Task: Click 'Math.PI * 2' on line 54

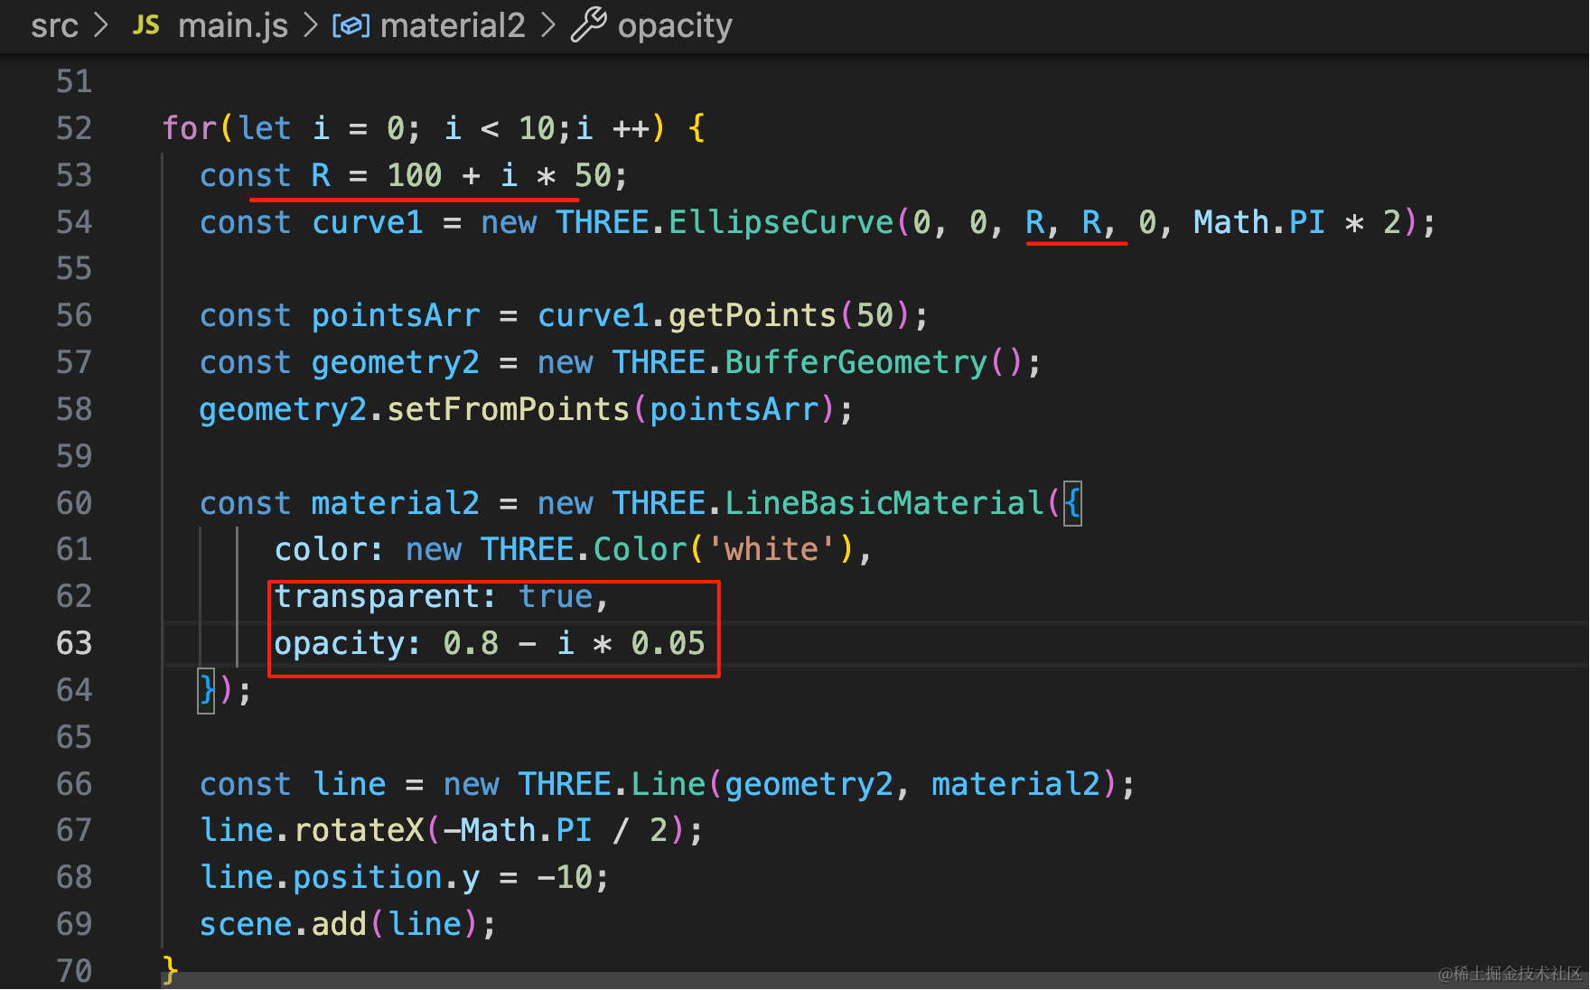Action: [1296, 222]
